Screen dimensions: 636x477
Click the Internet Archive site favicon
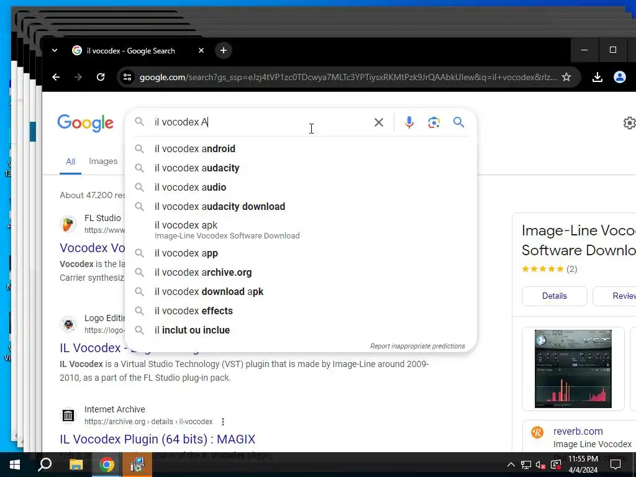click(x=68, y=416)
